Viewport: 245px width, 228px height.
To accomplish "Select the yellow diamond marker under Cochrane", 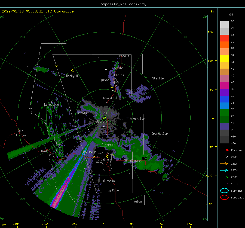I will click(93, 156).
